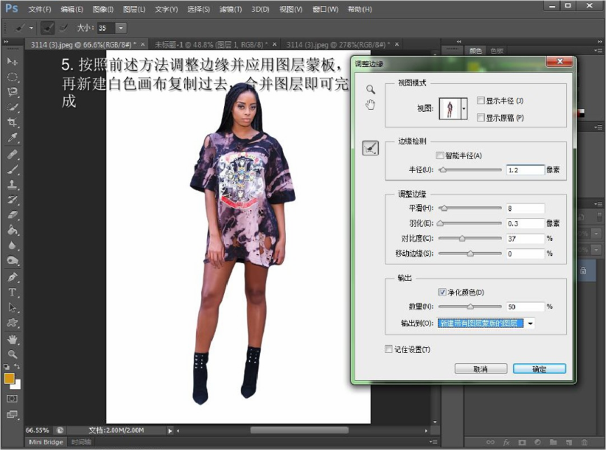Screen dimensions: 606x450
Task: Select the Elliptical Marquee tool
Action: point(12,77)
